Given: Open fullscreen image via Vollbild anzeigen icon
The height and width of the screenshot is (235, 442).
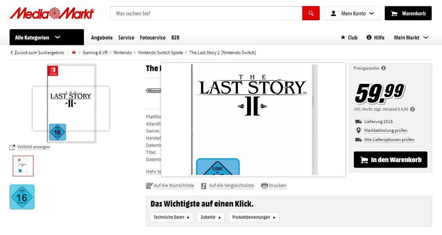Looking at the screenshot, I should point(12,147).
